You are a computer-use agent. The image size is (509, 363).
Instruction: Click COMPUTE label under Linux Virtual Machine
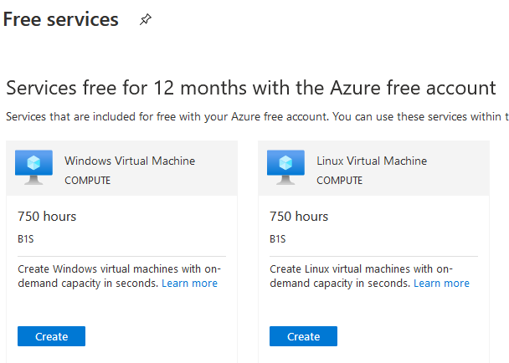point(339,181)
